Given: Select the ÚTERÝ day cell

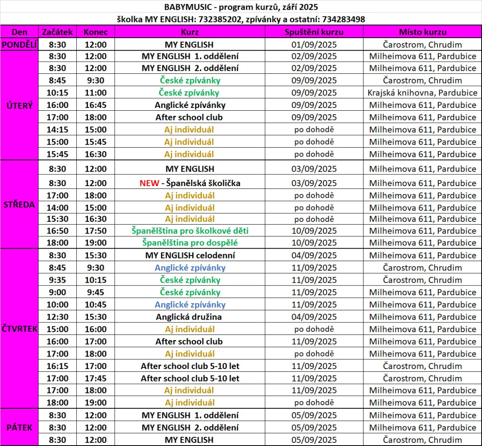Looking at the screenshot, I should (19, 105).
